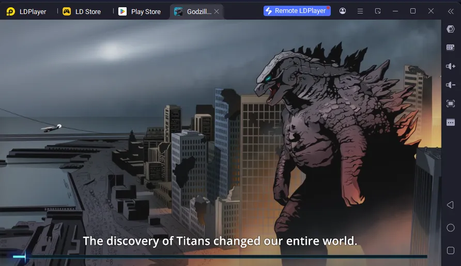Open the LDPlayer settings hexagon icon
Image resolution: width=461 pixels, height=266 pixels.
tap(451, 29)
